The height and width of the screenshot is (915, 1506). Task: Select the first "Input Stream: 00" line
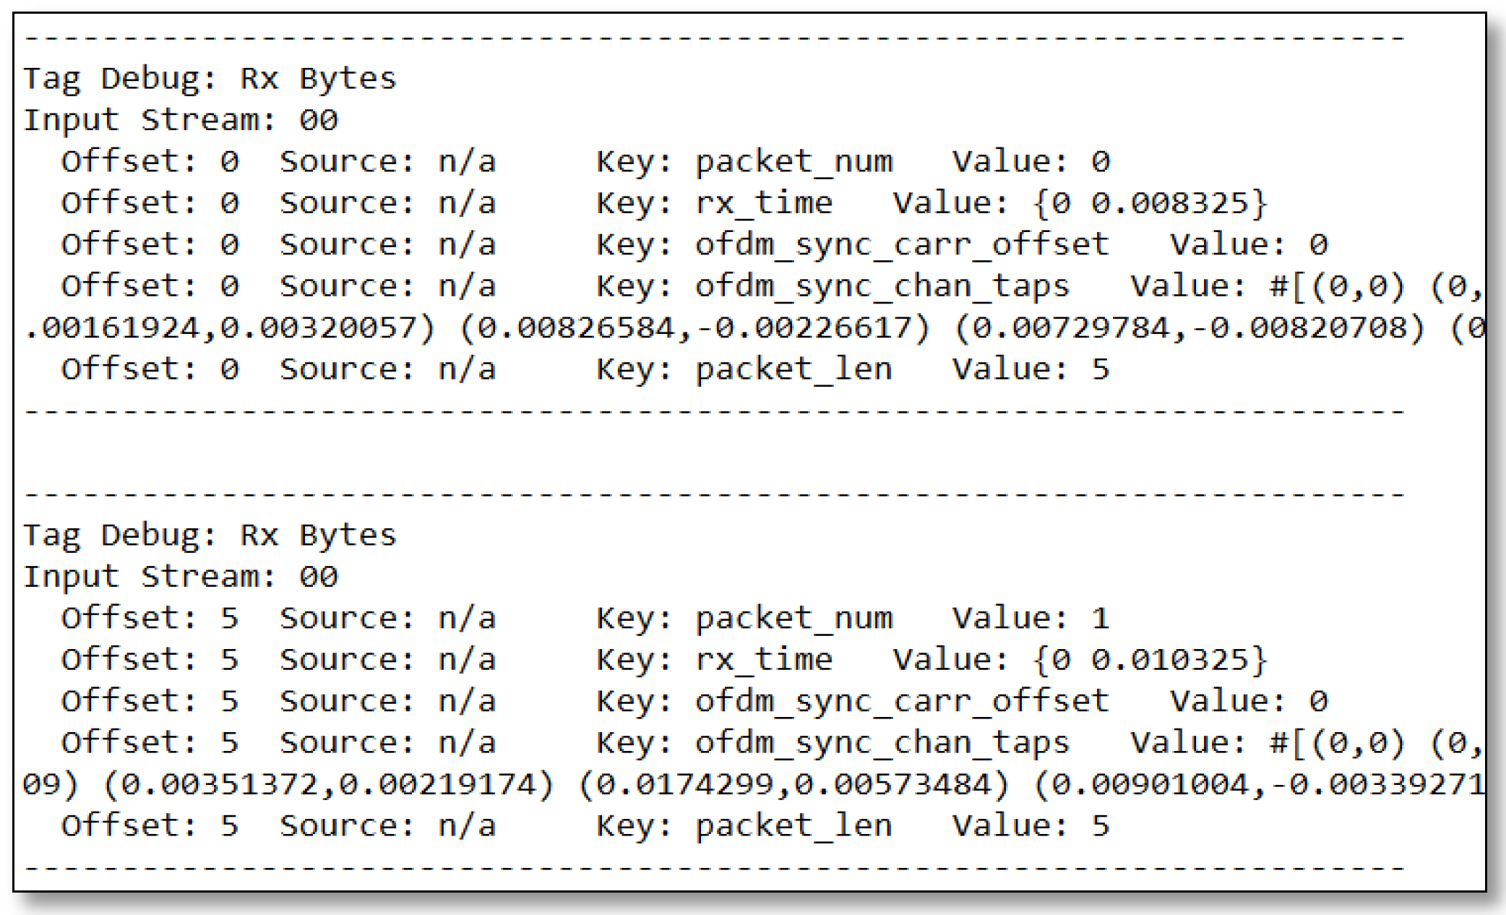(x=181, y=120)
